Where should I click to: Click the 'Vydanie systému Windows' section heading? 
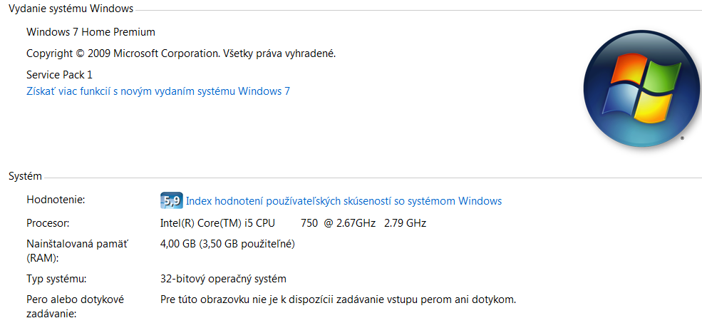pos(71,9)
